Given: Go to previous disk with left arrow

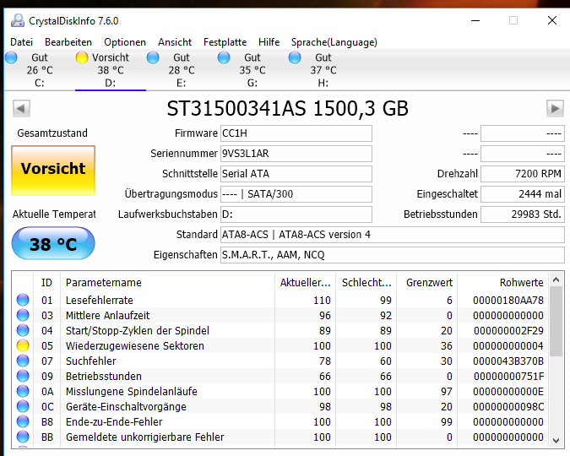Looking at the screenshot, I should 21,108.
